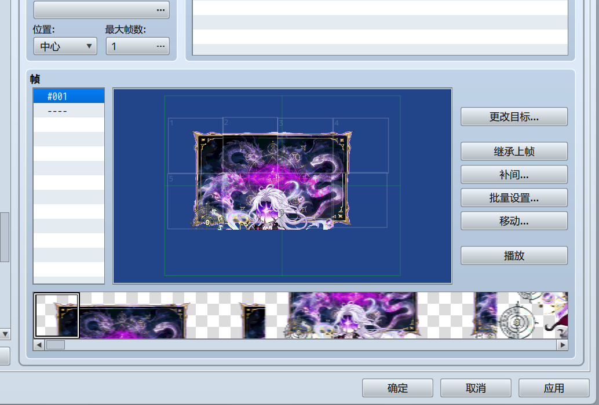Click the pattern strip's horizontal scrollbar thumb
Image resolution: width=599 pixels, height=405 pixels.
tap(56, 345)
